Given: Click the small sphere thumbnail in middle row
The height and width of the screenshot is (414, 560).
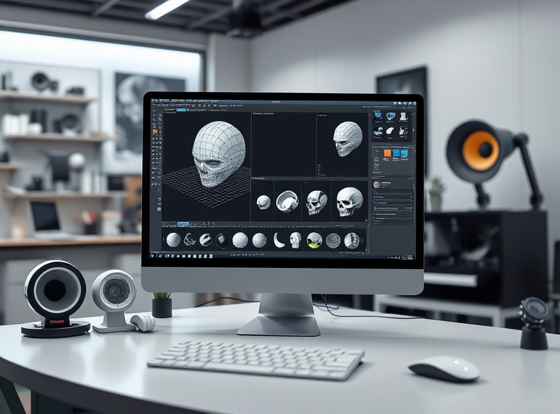Looking at the screenshot, I should (263, 202).
